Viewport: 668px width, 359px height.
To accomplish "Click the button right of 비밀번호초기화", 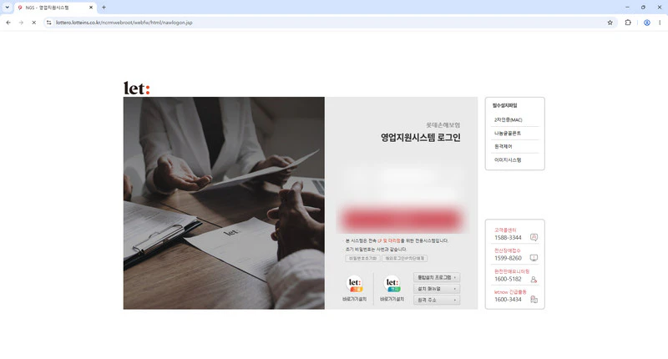I will tap(404, 259).
